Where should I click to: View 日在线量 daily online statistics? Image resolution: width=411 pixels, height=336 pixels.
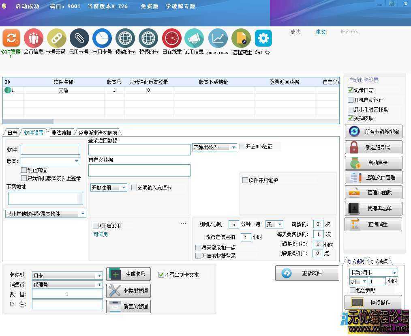[171, 39]
